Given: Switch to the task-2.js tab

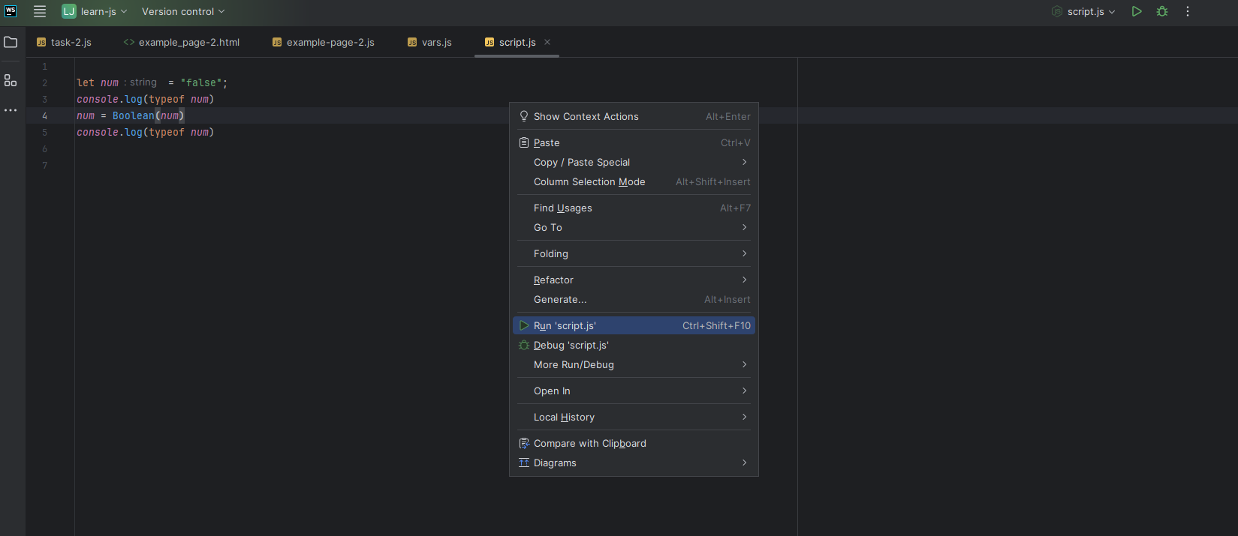Looking at the screenshot, I should point(64,42).
